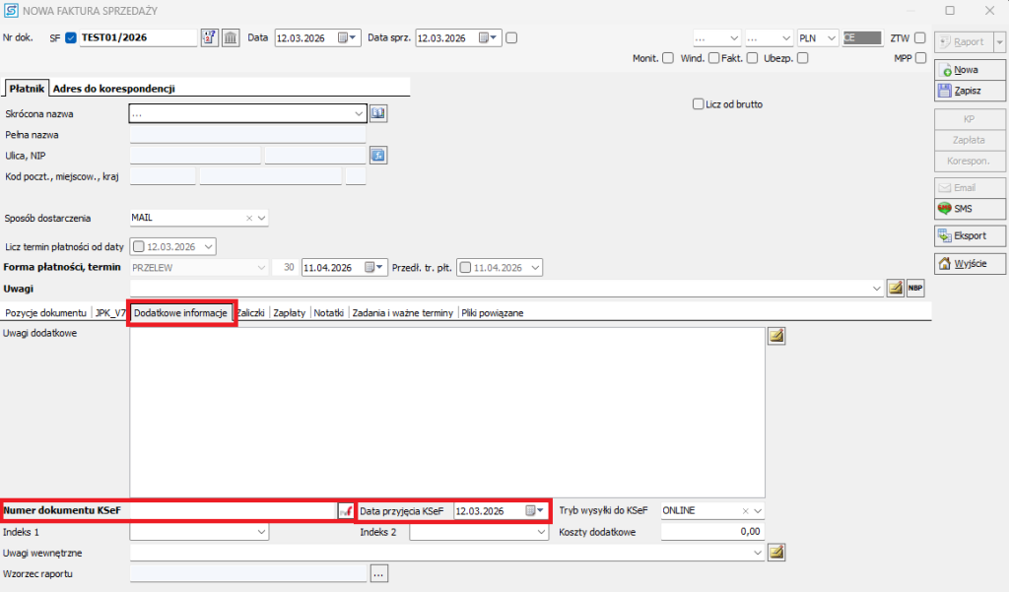
Task: Click the NBP exchange rate icon
Action: click(915, 288)
